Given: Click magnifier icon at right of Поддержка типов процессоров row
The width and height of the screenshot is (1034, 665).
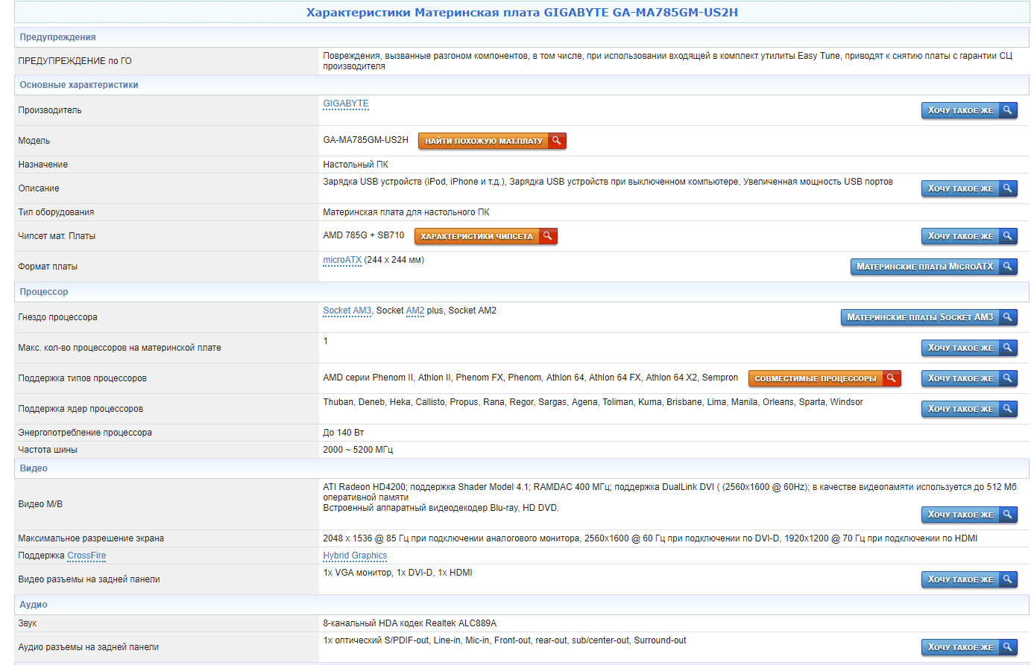Looking at the screenshot, I should (1008, 378).
